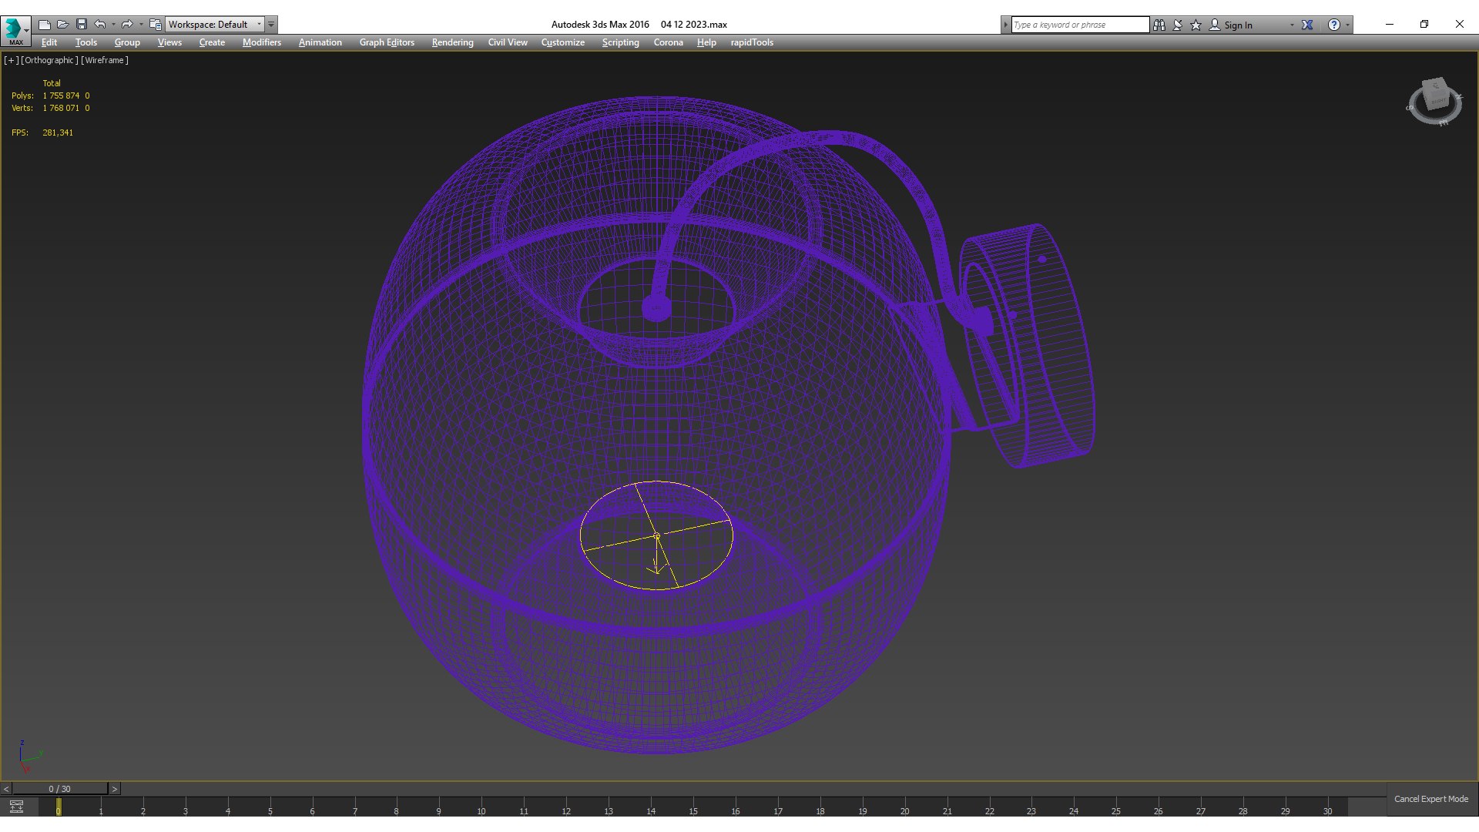
Task: Click the Cancel Expert Mode button
Action: coord(1430,799)
